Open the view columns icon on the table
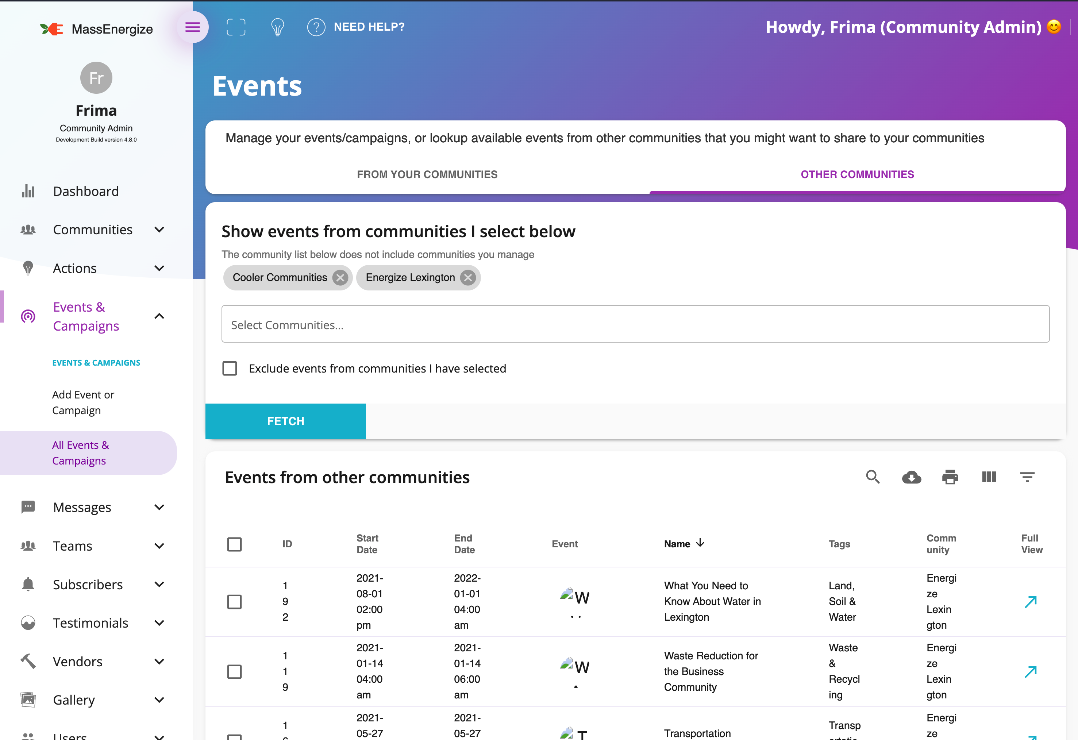 pyautogui.click(x=989, y=477)
